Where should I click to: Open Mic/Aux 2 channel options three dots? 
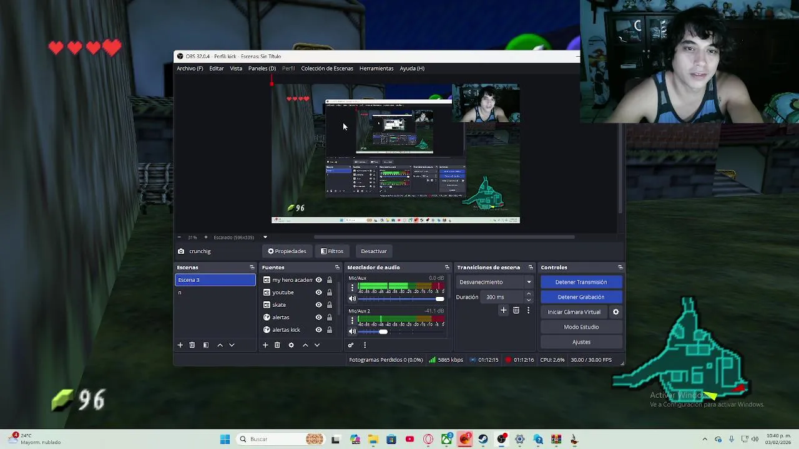coord(352,321)
